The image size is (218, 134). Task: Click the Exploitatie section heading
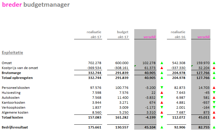click(x=12, y=53)
